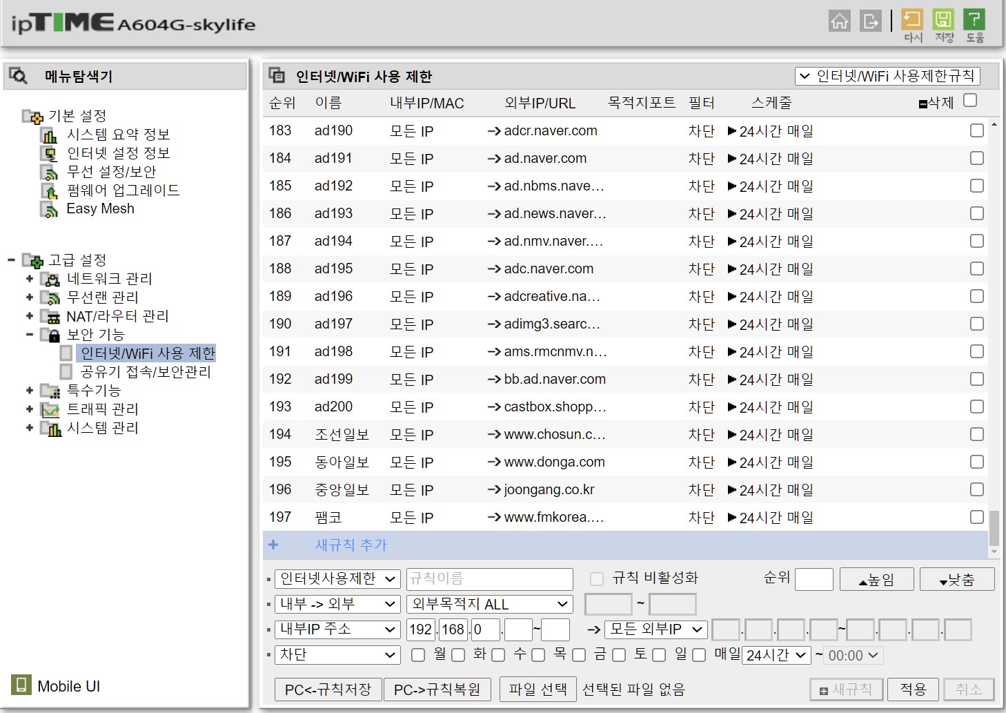Open the 24시간 schedule dropdown

point(776,655)
